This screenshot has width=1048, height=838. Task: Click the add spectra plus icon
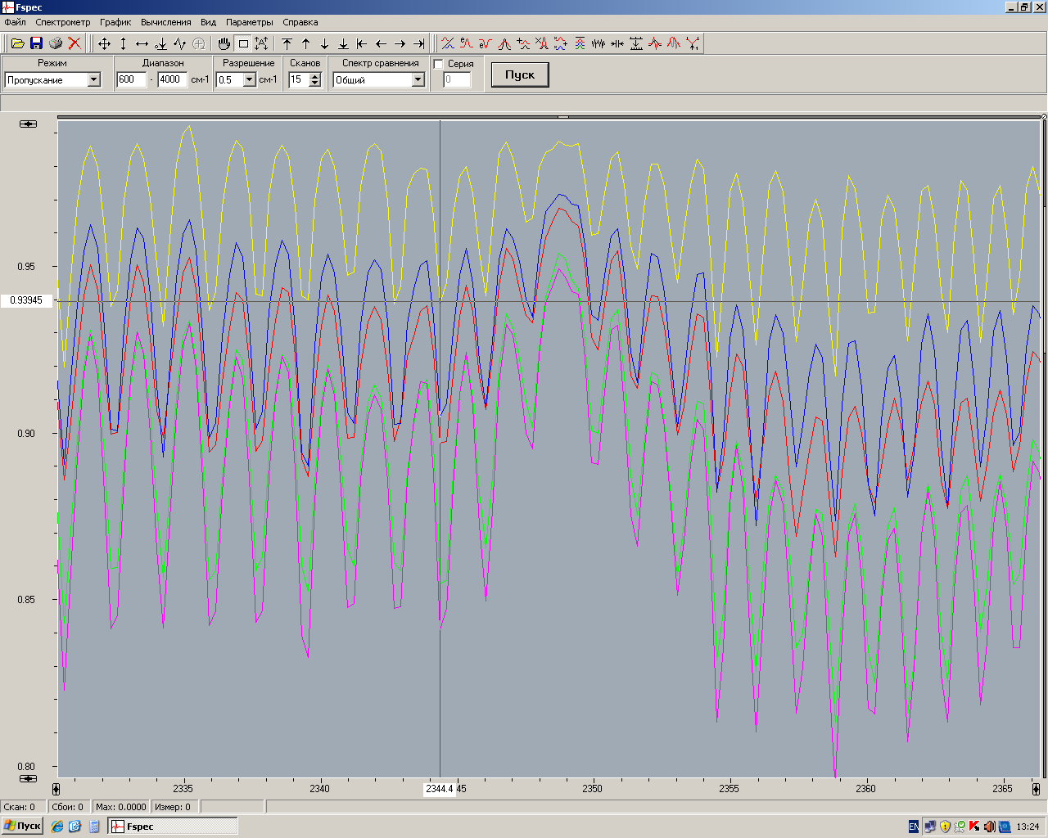coord(524,43)
